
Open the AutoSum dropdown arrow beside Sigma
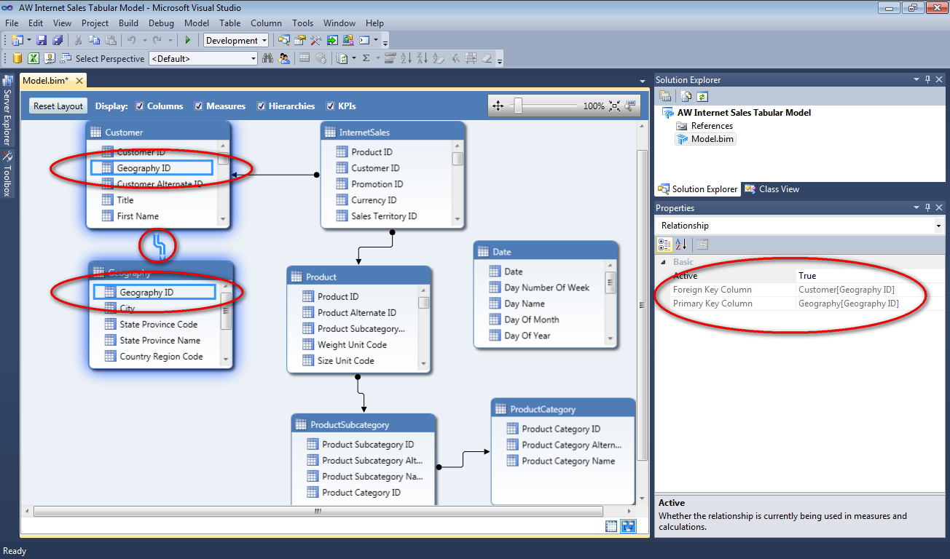click(x=377, y=58)
